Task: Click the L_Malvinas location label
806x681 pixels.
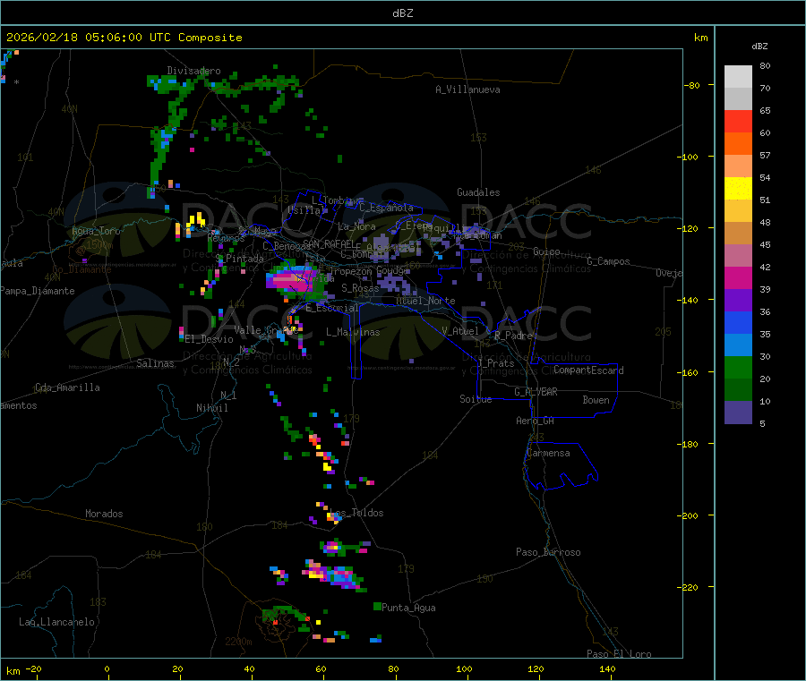Action: point(353,332)
